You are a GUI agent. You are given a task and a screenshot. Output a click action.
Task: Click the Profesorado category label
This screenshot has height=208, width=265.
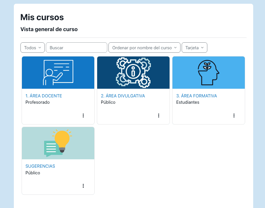[37, 102]
